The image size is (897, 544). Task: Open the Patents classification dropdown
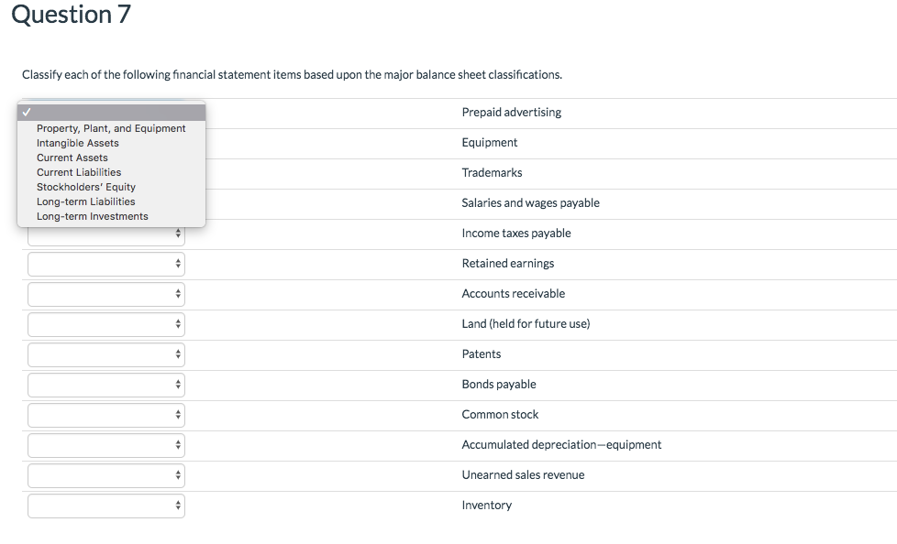tap(106, 354)
